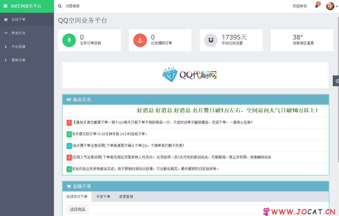The image size is (339, 216).
Task: Click the green microphone icon for 业务订单总数
Action: coord(69,40)
